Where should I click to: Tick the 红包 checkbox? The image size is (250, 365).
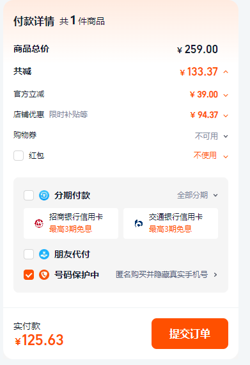point(19,156)
